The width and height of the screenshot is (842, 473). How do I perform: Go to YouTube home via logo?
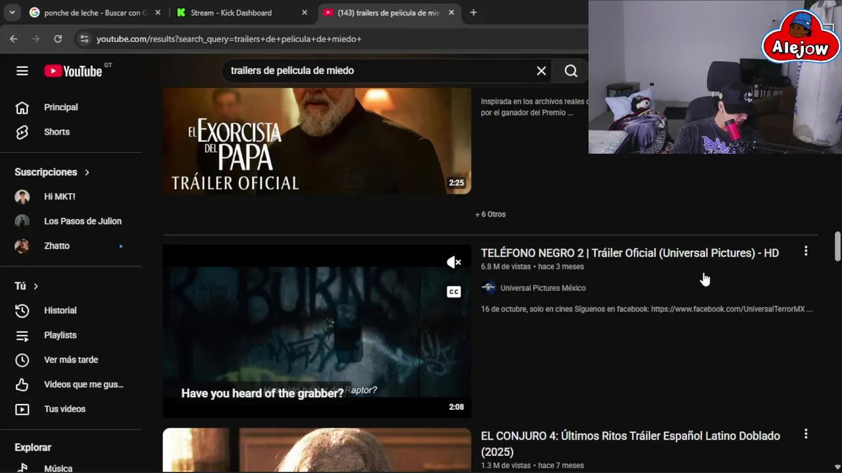pyautogui.click(x=73, y=71)
